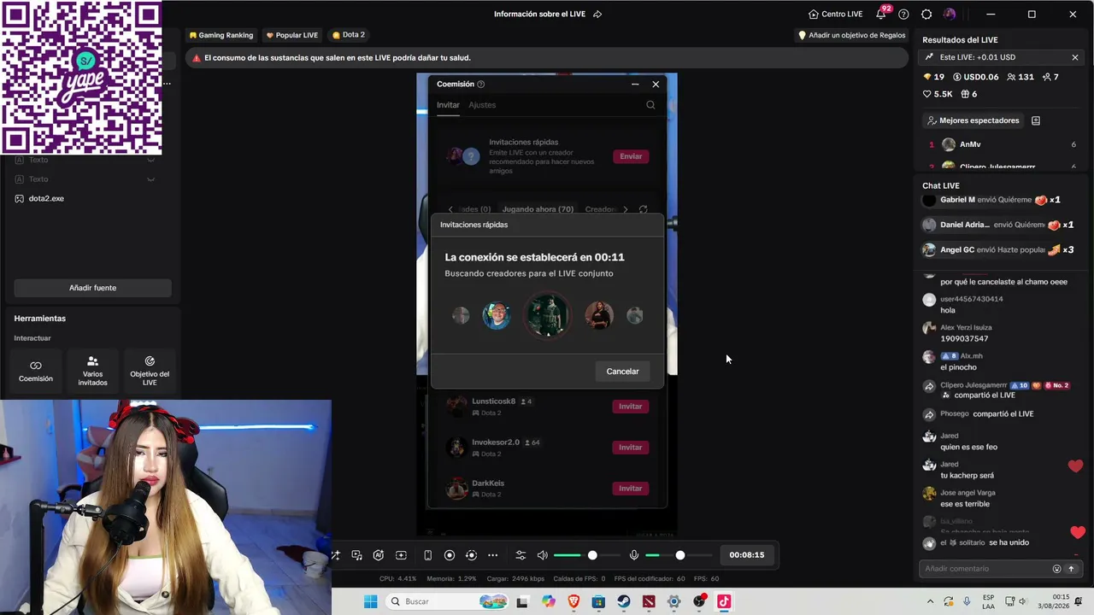Open the Coemisión interaction tool
The width and height of the screenshot is (1094, 615).
click(x=36, y=372)
